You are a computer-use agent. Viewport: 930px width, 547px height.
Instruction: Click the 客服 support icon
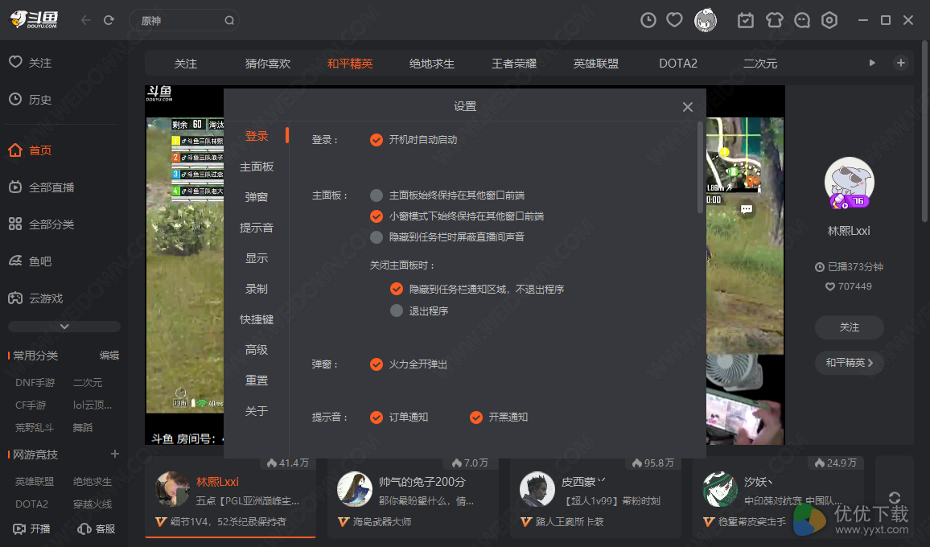pos(97,528)
